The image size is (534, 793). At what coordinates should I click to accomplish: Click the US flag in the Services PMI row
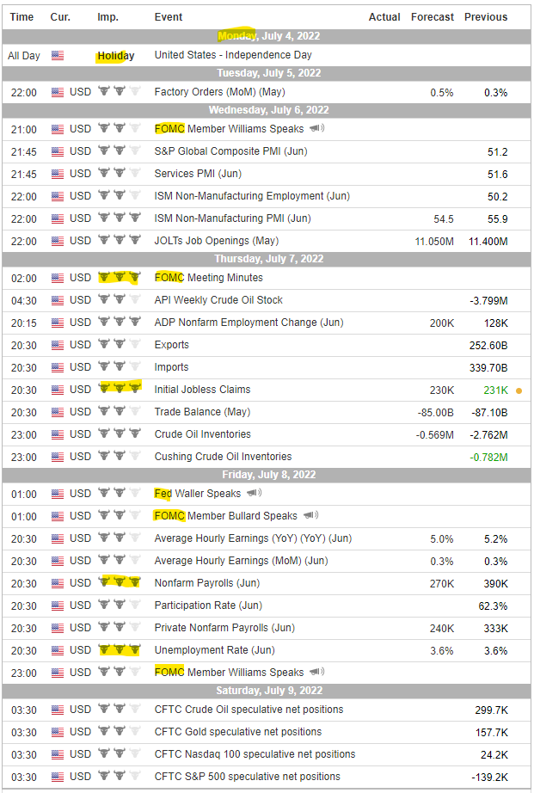click(x=58, y=175)
